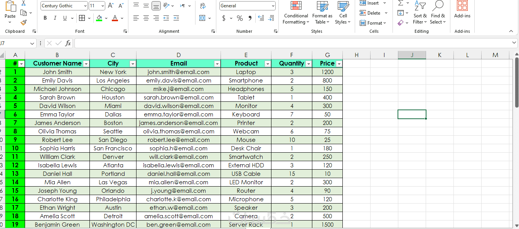The height and width of the screenshot is (229, 519).
Task: Apply Comma Style number format
Action: tap(250, 18)
